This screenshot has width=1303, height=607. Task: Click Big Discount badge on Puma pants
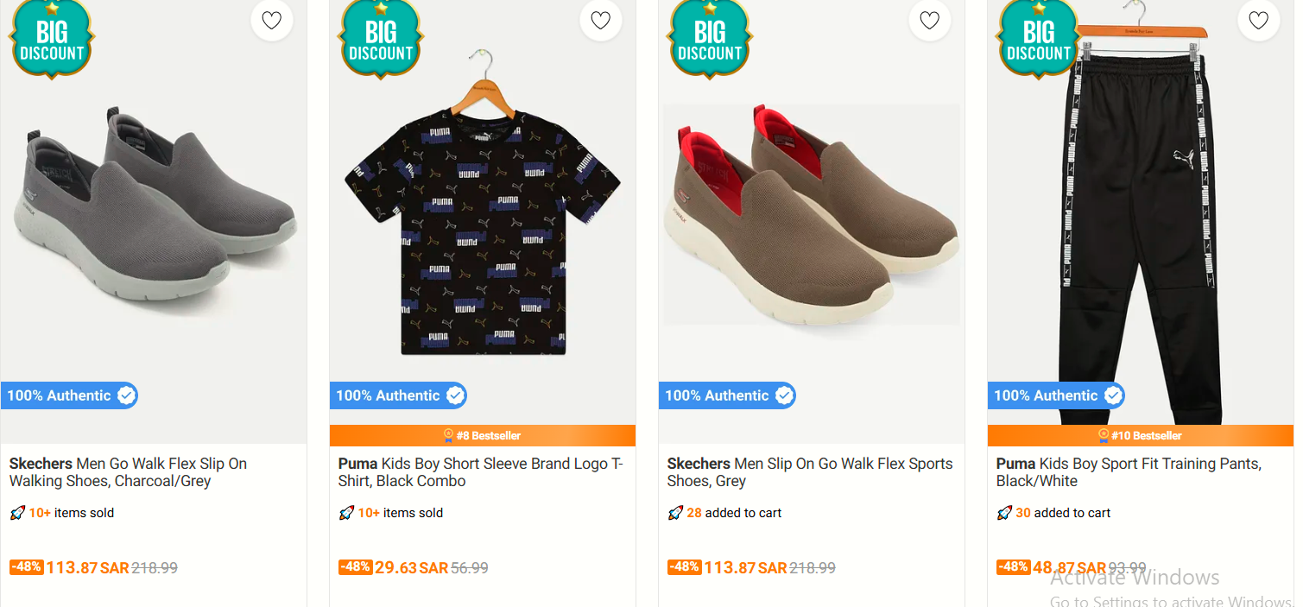point(1039,38)
